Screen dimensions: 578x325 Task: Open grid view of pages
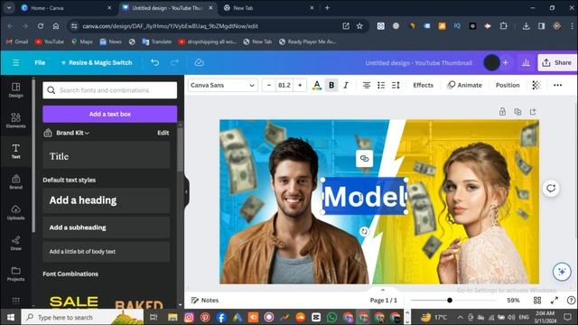point(537,301)
